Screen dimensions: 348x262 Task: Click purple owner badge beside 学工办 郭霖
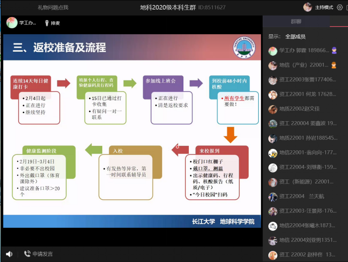(x=333, y=51)
